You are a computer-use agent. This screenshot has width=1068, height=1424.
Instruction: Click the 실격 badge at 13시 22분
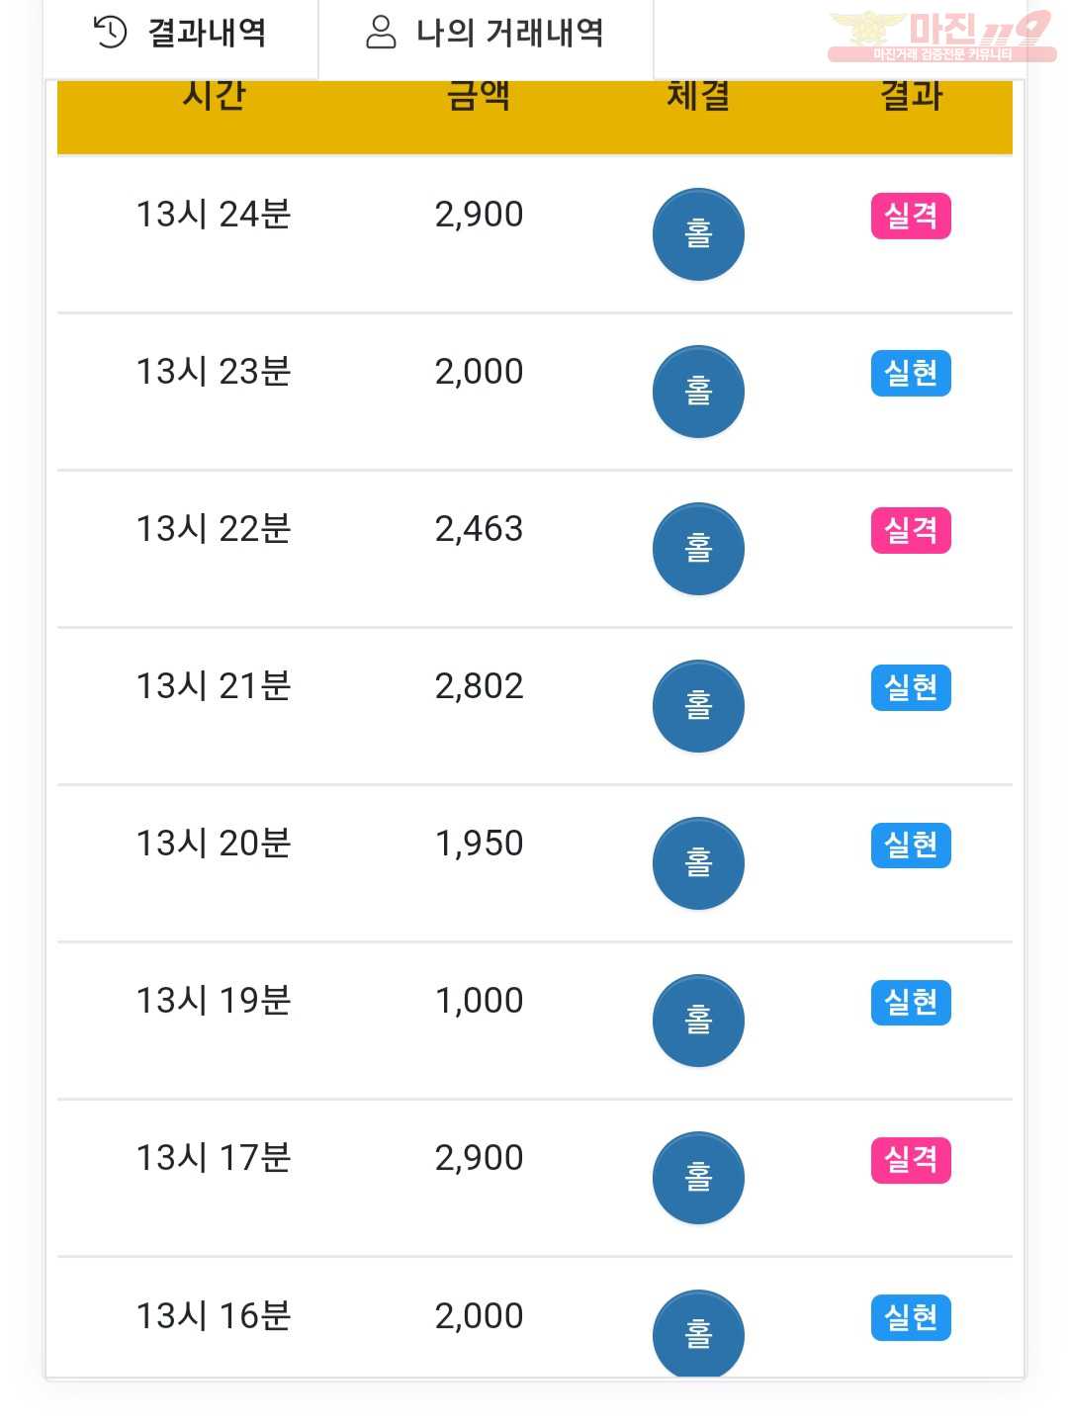(911, 530)
